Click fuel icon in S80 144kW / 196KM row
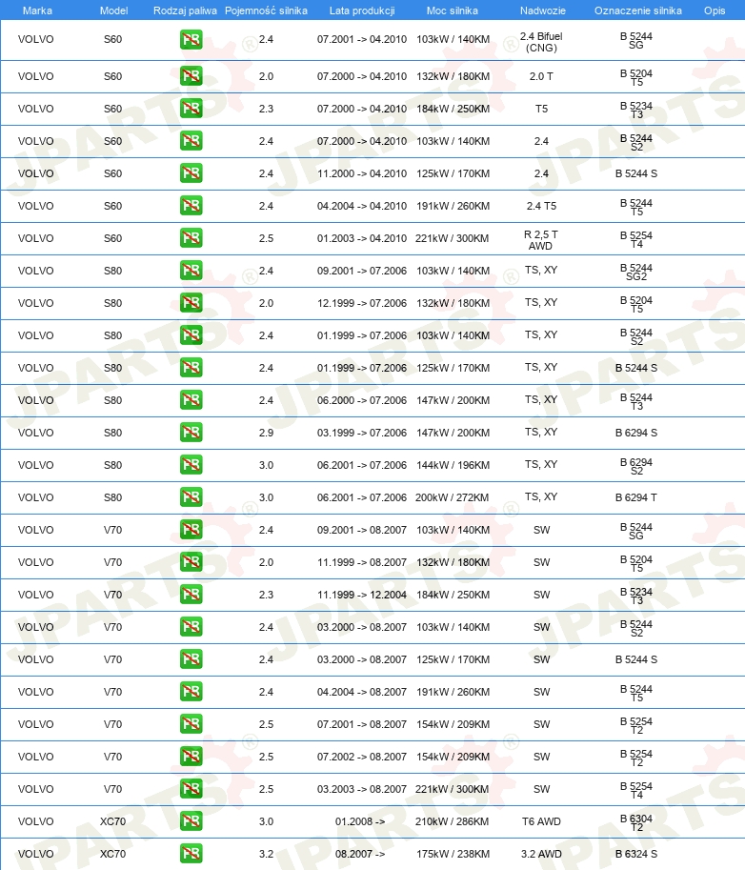The image size is (745, 870). (x=191, y=465)
